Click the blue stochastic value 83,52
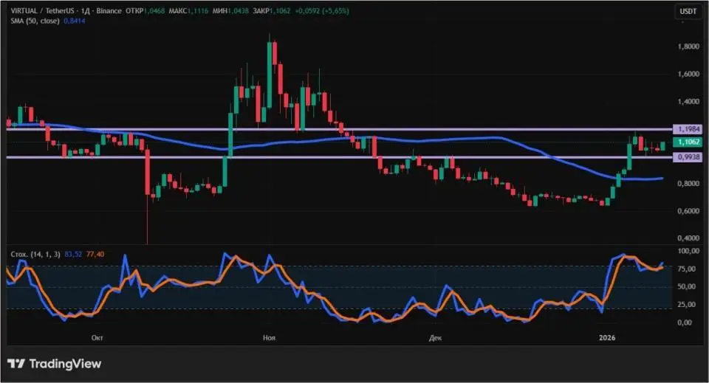Screen dimensions: 709x383 74,254
